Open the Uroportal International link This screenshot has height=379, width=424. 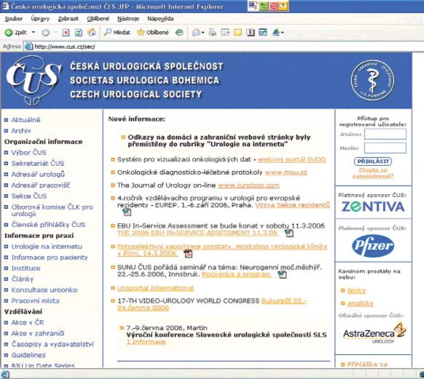point(156,288)
